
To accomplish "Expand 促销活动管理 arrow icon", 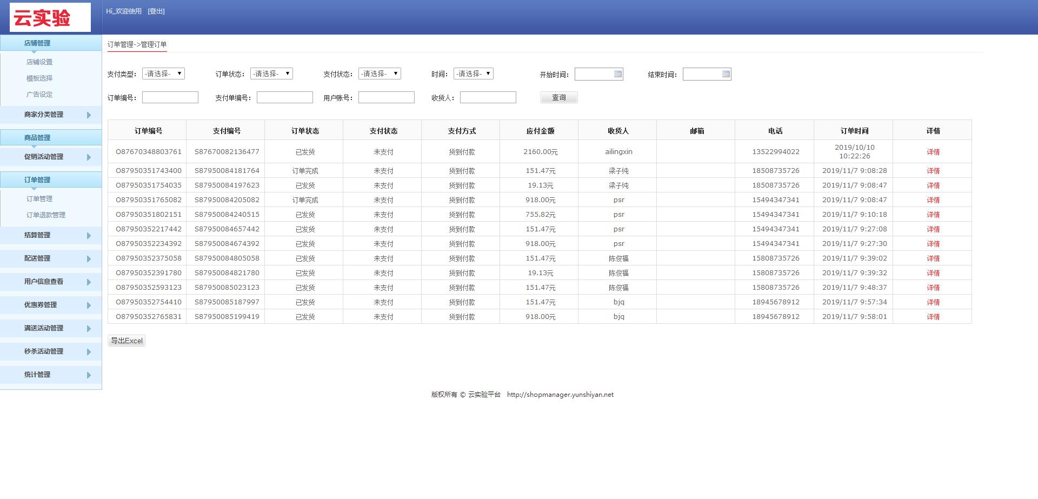I will point(89,157).
